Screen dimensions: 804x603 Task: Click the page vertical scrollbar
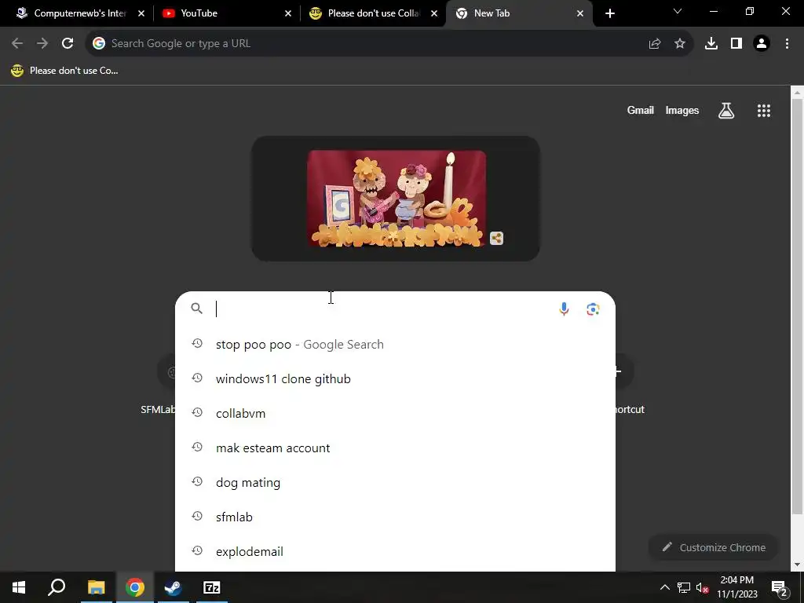point(797,306)
